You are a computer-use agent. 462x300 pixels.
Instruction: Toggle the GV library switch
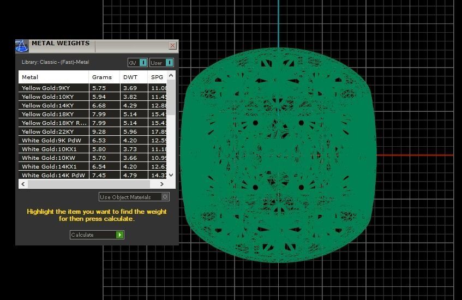(137, 63)
